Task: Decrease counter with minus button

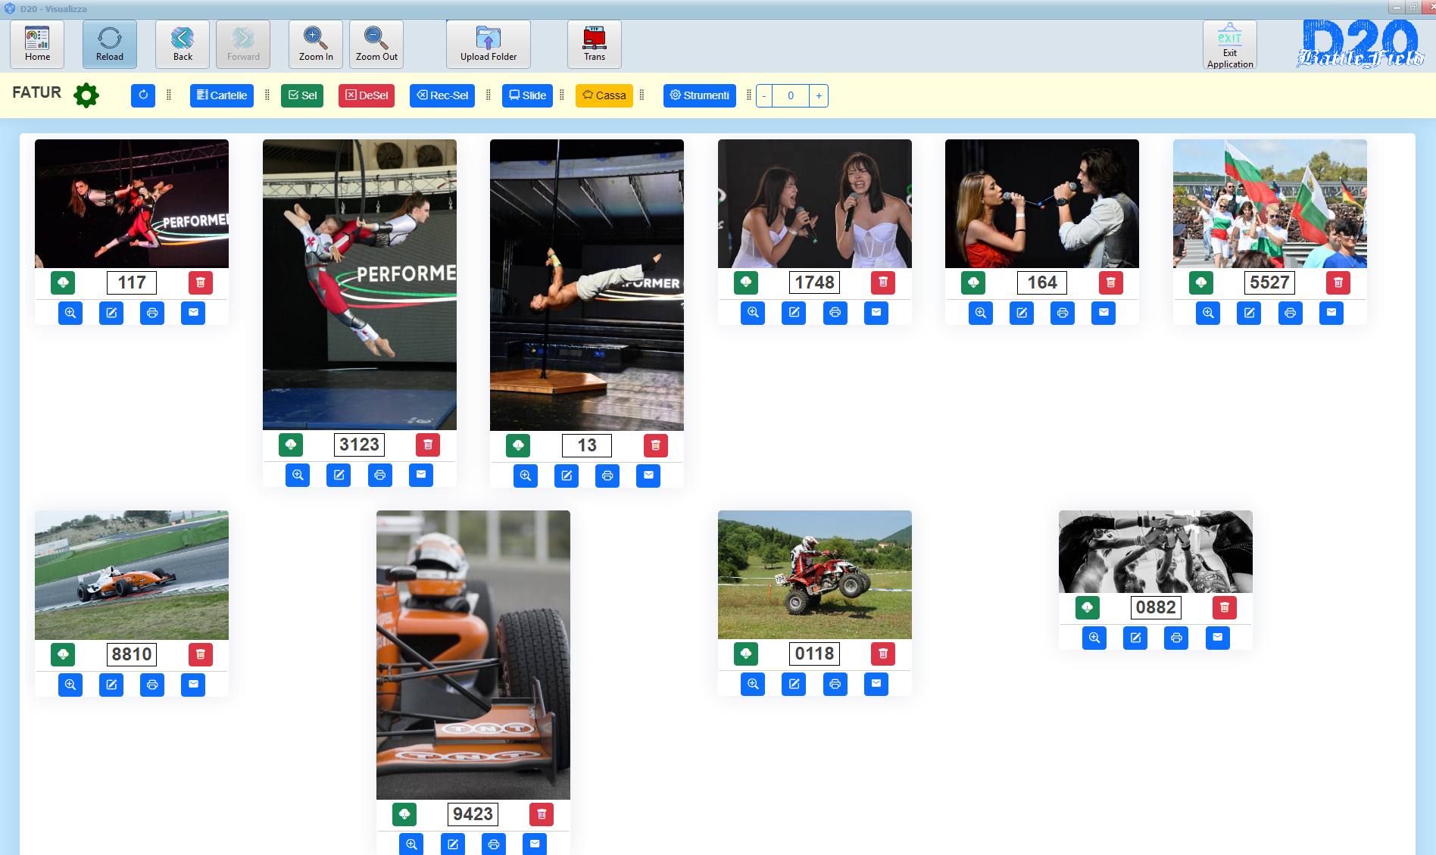Action: (764, 95)
